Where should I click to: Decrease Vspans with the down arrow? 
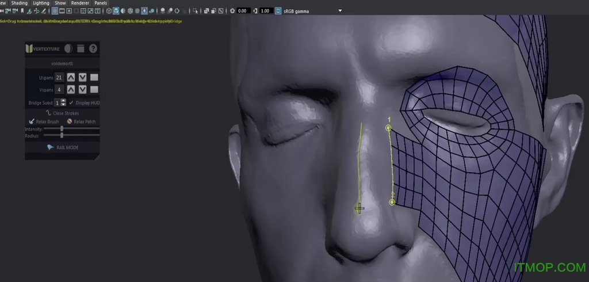tap(82, 89)
